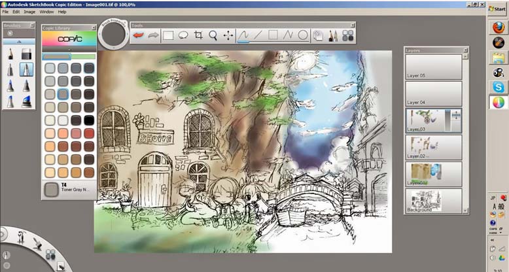Collapse the Copic Library arrow under logo
Screen dimensions: 509x272
[x=69, y=50]
